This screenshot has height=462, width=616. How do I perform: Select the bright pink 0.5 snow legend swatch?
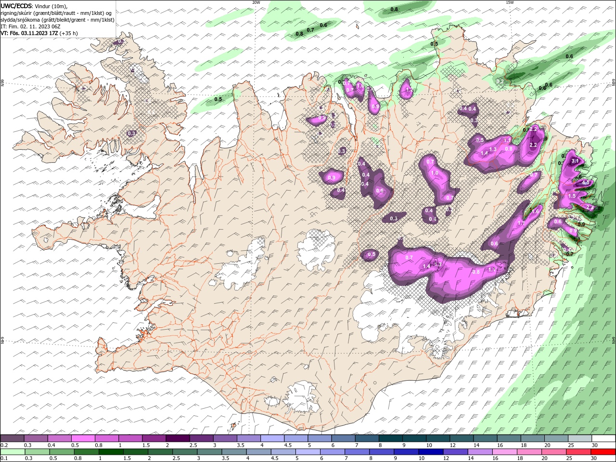[83, 438]
